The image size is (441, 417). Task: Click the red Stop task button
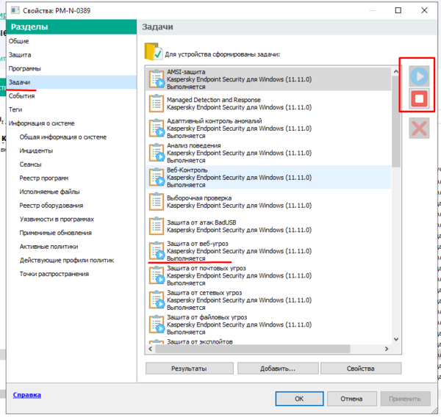pyautogui.click(x=419, y=98)
